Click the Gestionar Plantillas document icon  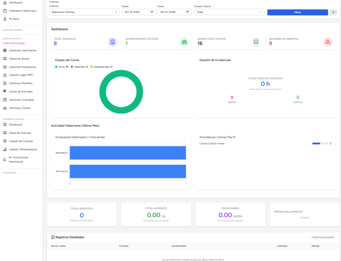[5, 83]
